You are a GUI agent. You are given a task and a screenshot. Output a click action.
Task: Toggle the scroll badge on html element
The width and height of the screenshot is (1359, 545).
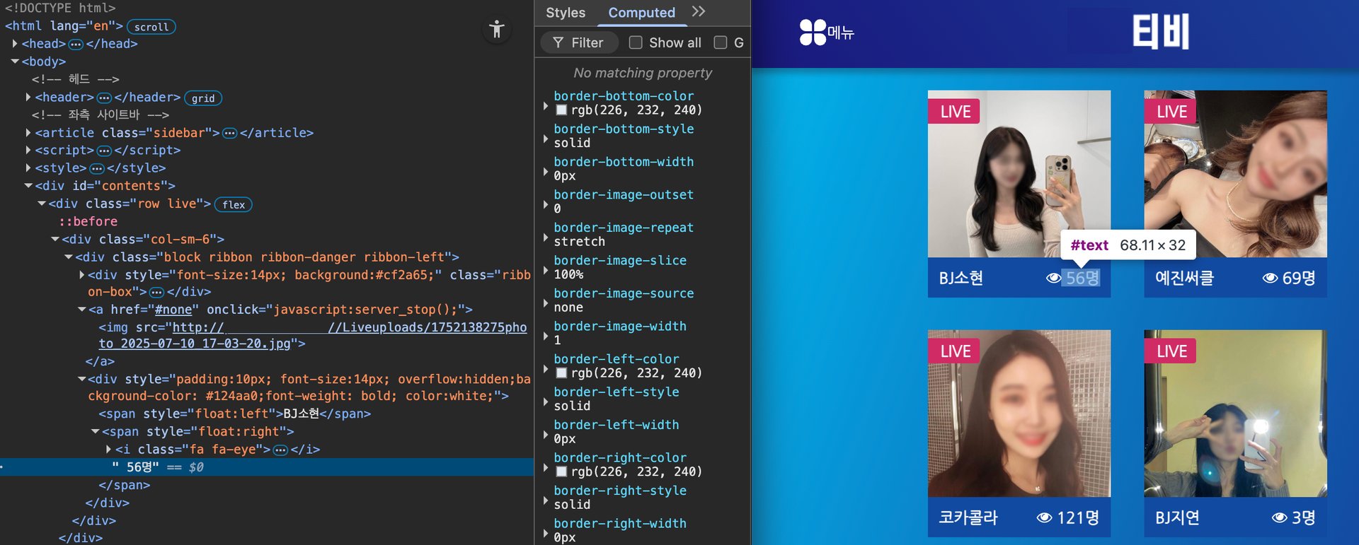[151, 27]
